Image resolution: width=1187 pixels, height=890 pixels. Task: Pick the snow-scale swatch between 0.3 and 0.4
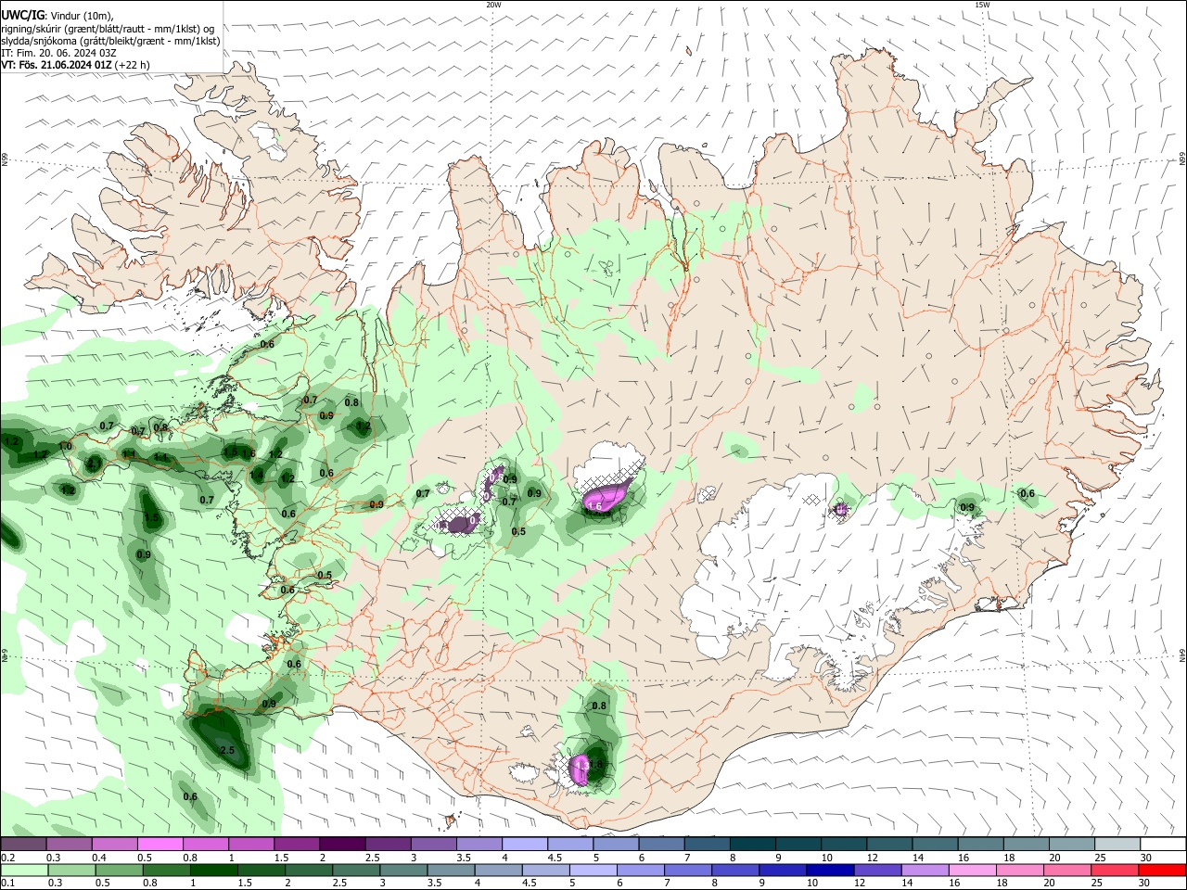pos(70,844)
